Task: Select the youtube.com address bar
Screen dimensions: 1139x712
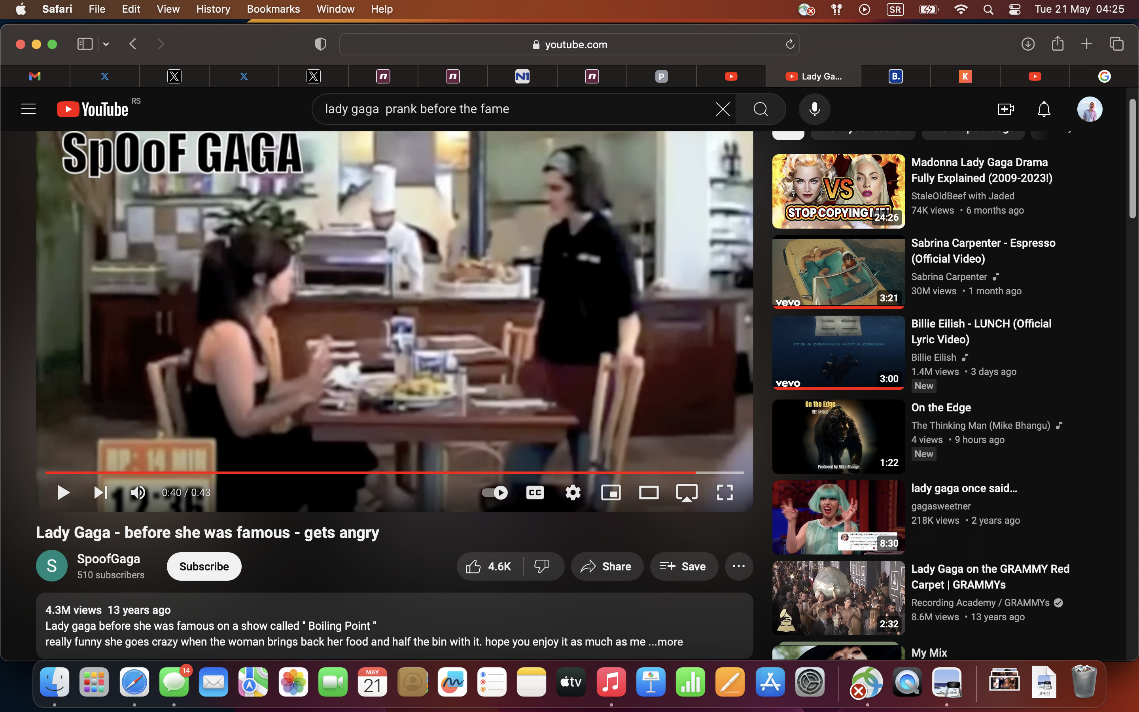Action: tap(569, 44)
